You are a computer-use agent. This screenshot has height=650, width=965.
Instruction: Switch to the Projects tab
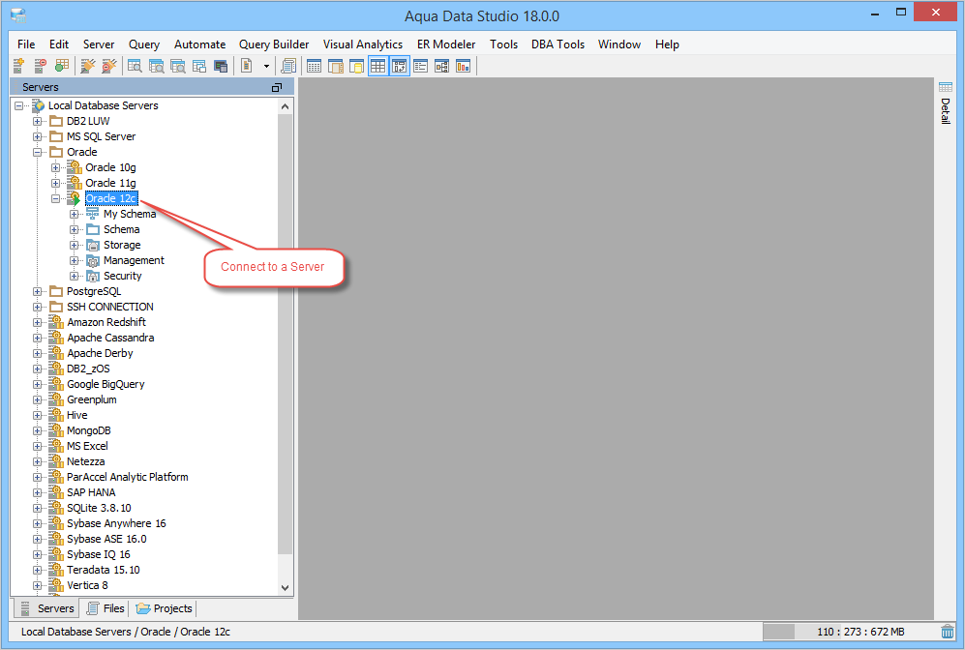click(165, 608)
